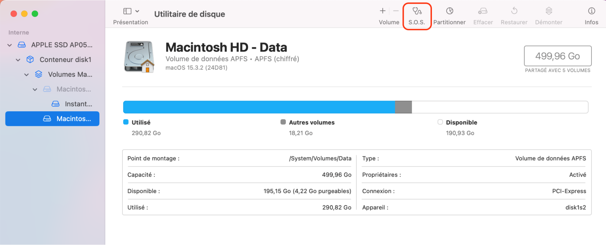Collapse the Volumes Ma... group chevron
Image resolution: width=606 pixels, height=245 pixels.
pyautogui.click(x=27, y=75)
